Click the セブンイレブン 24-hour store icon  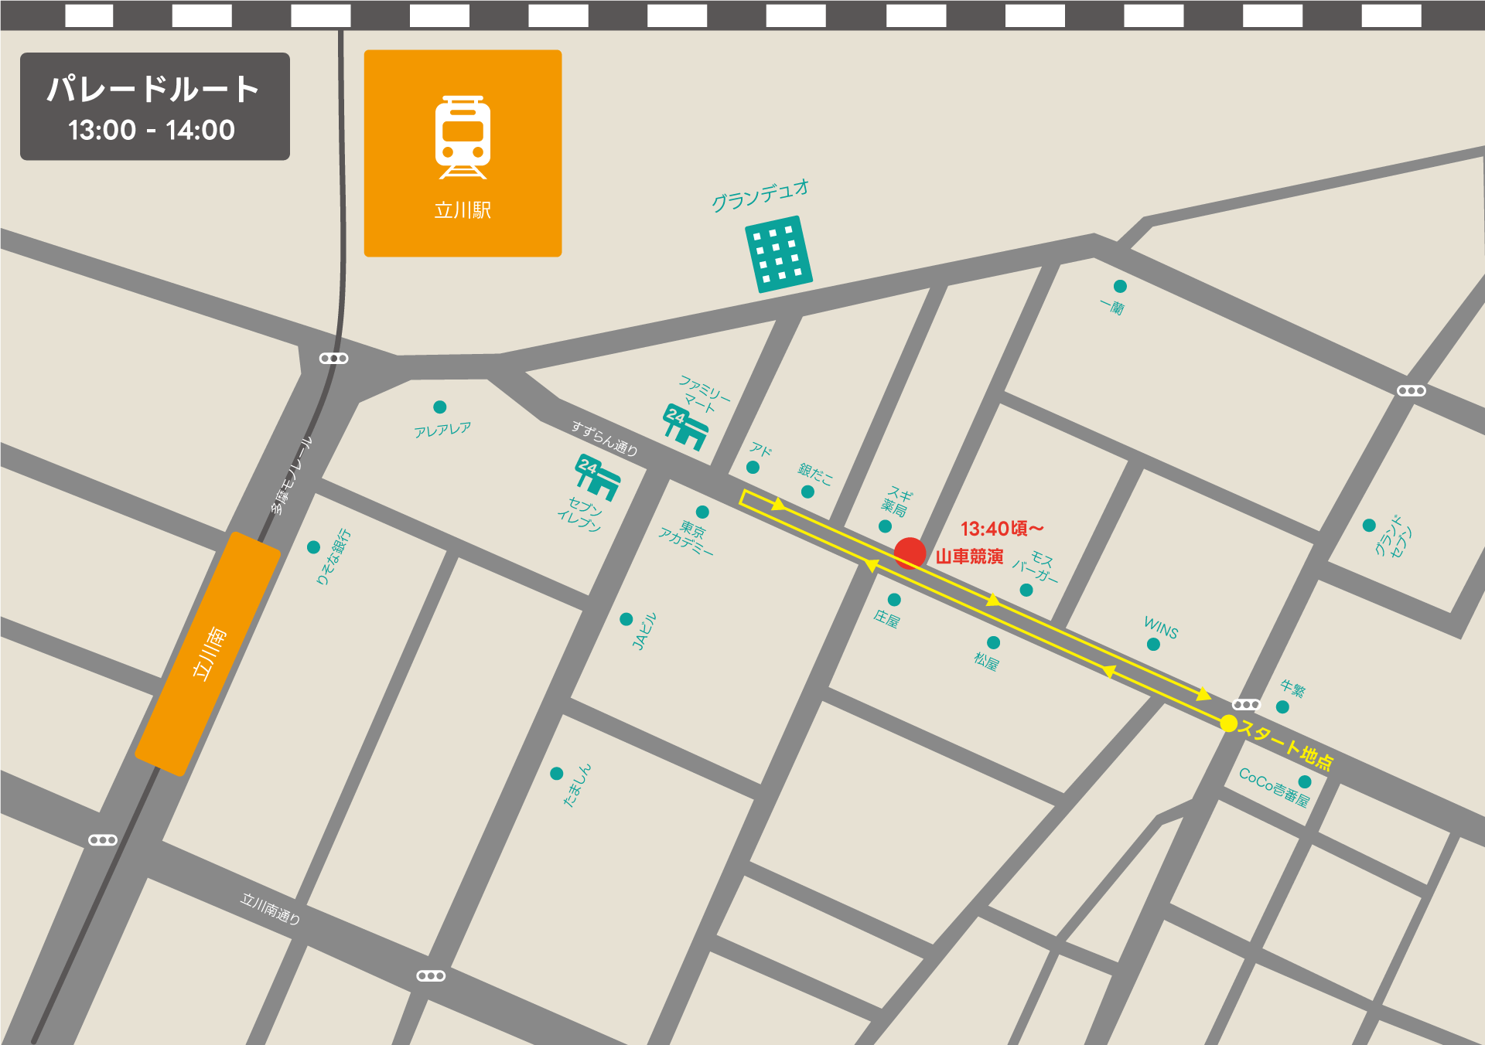[597, 476]
